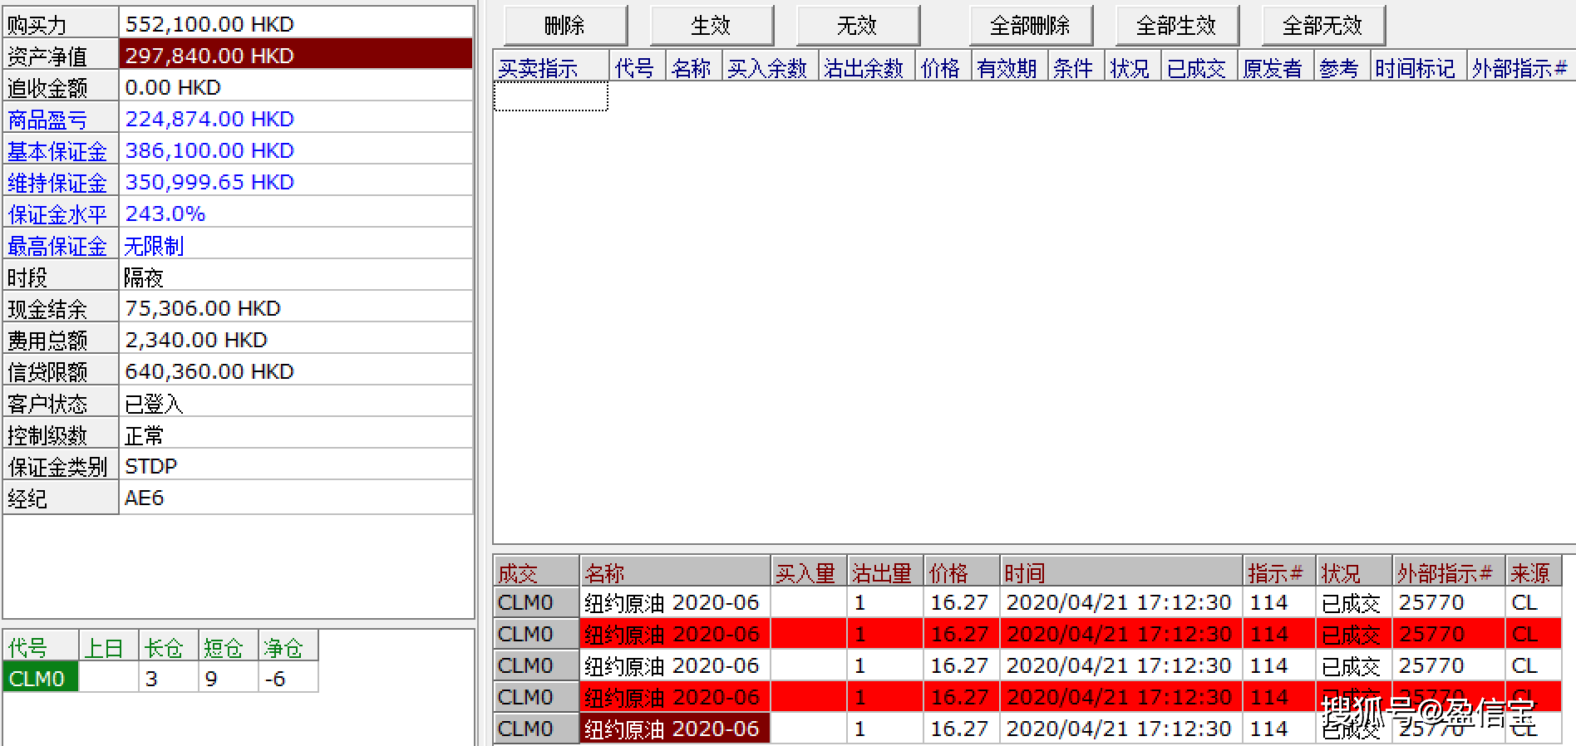
Task: Click the 386,100.00 HKD value
Action: pyautogui.click(x=209, y=150)
